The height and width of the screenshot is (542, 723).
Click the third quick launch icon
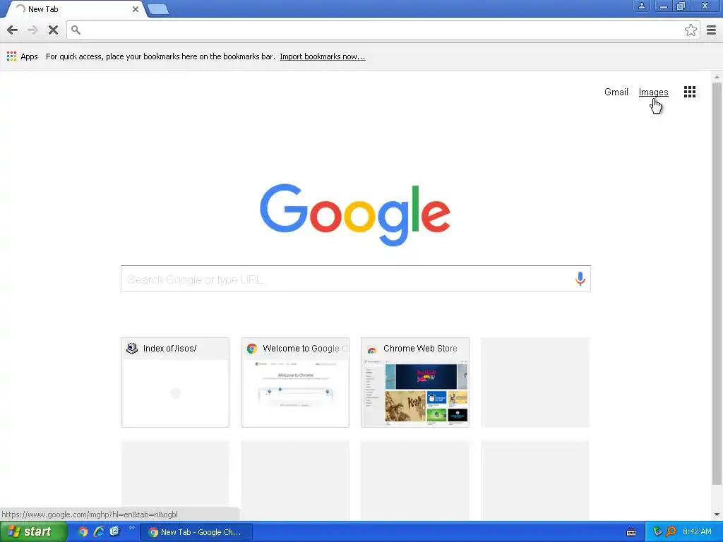pyautogui.click(x=114, y=531)
